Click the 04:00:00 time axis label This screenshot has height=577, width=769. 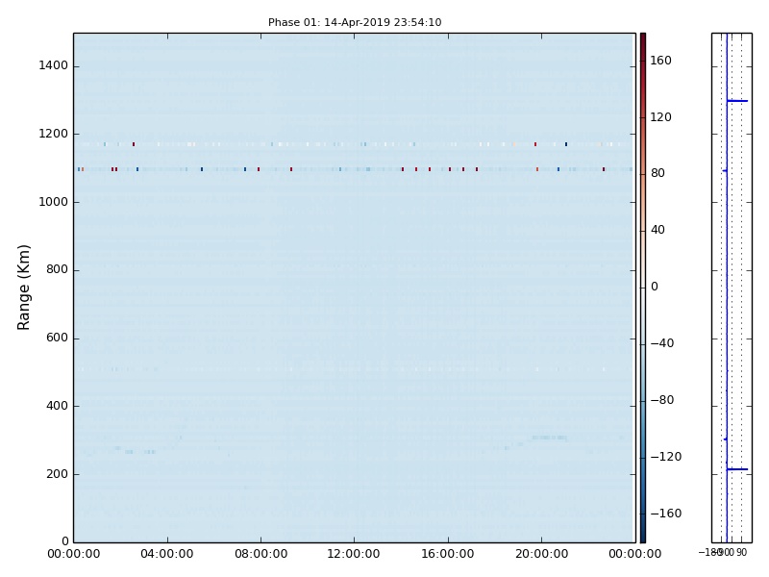click(167, 554)
